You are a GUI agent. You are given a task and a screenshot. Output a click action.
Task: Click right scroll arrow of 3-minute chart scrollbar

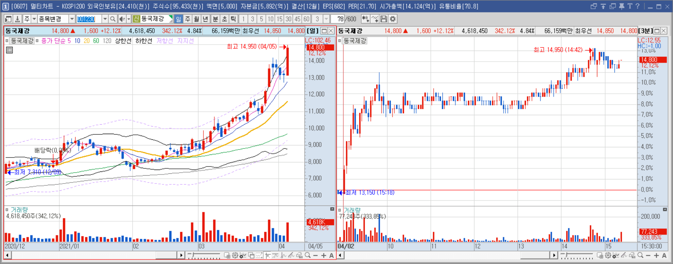(x=554, y=256)
